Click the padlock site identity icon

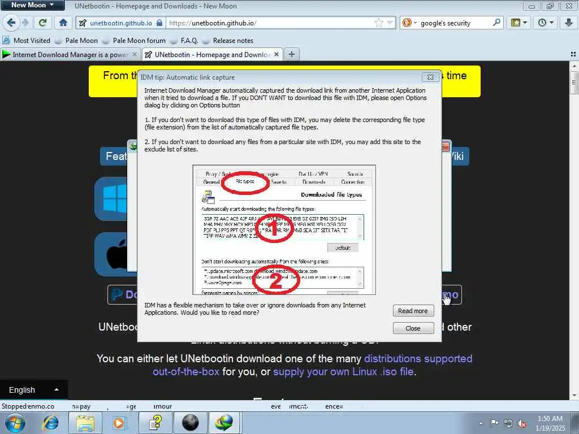pos(159,23)
